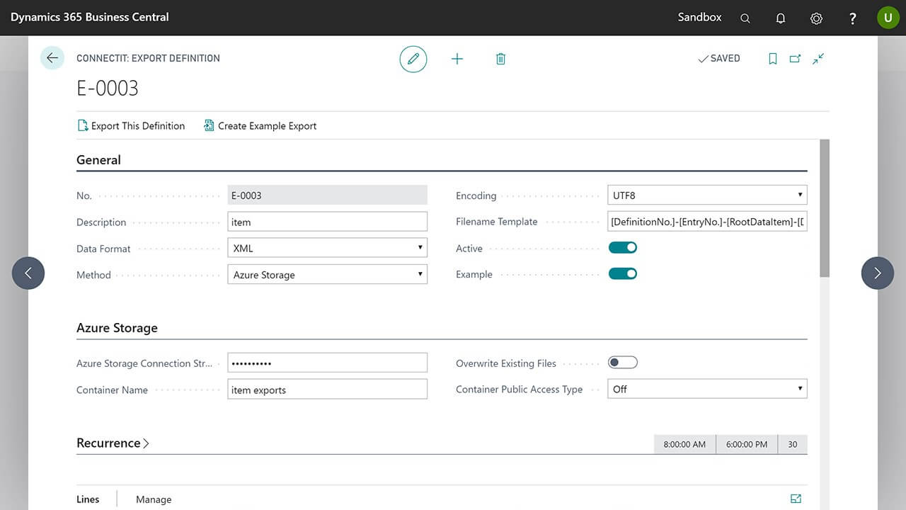Open the Data Format dropdown
The height and width of the screenshot is (510, 906).
(x=328, y=248)
